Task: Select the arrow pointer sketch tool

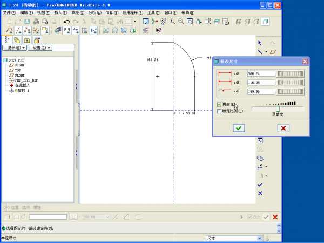Action: (x=260, y=43)
